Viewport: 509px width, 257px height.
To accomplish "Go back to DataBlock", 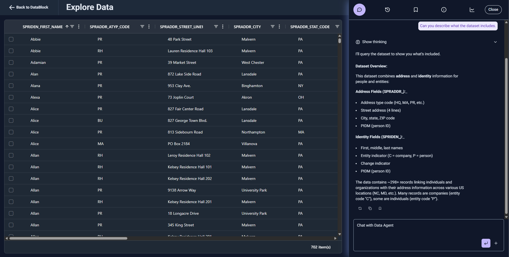I will point(29,7).
